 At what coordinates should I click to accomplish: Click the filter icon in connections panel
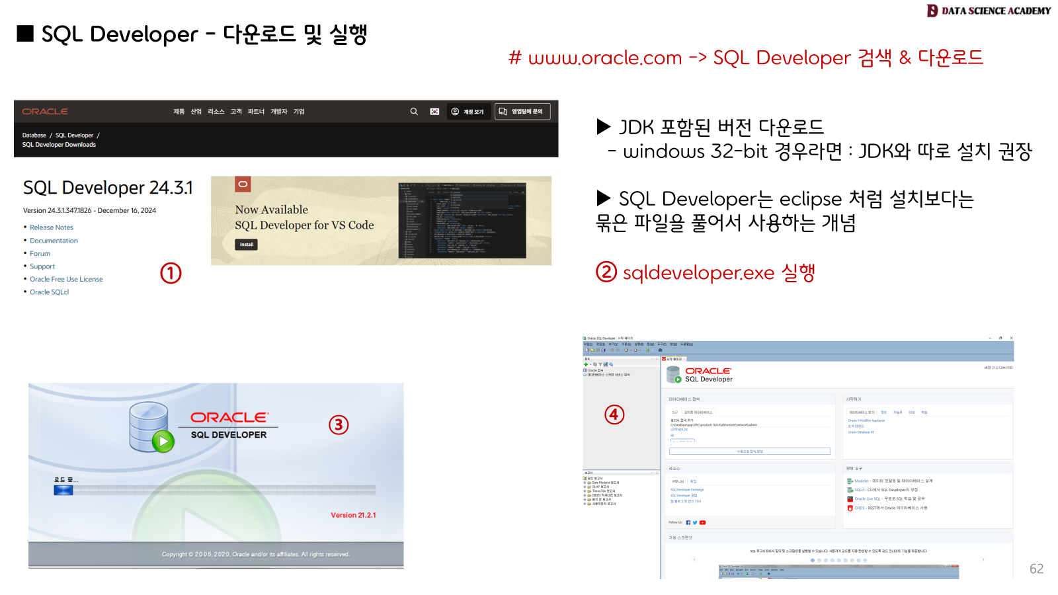click(600, 364)
